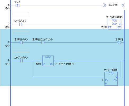Screen dimensions: 129x106
Task: Click the PV value 1 of the counter
Action: point(102,80)
